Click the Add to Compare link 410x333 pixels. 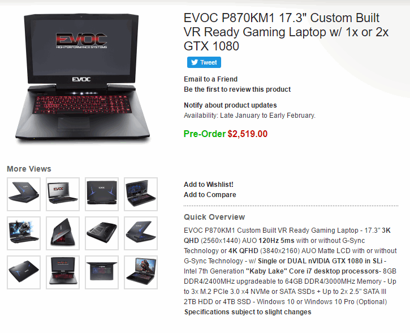tap(210, 195)
